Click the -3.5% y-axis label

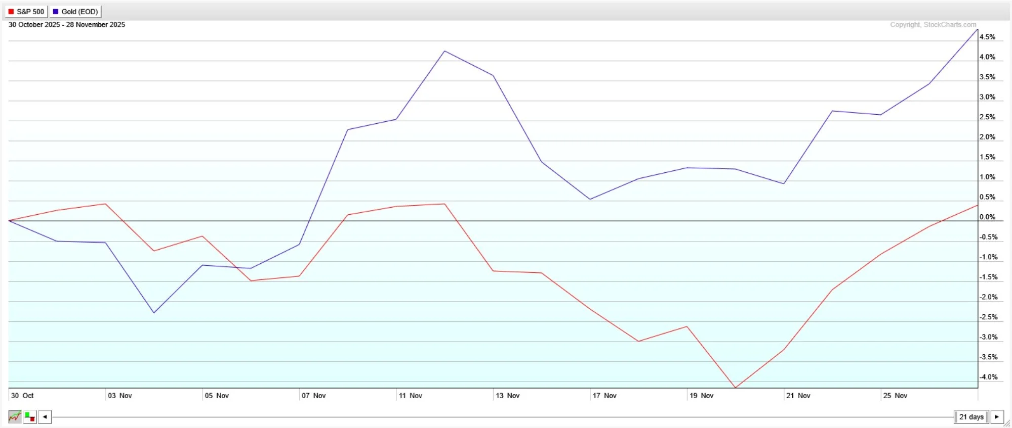[x=988, y=357]
